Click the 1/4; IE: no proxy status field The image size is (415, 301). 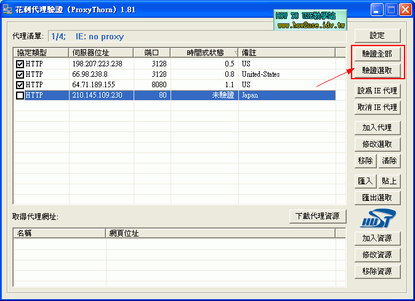coord(197,36)
